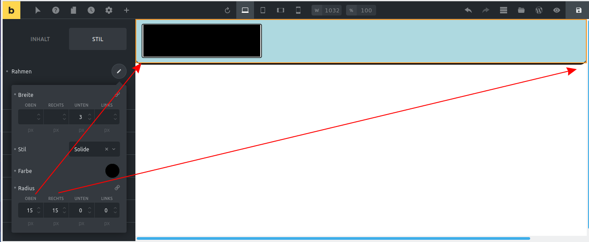The width and height of the screenshot is (589, 242).
Task: Click the Radius LINKS stepper arrows
Action: (116, 210)
